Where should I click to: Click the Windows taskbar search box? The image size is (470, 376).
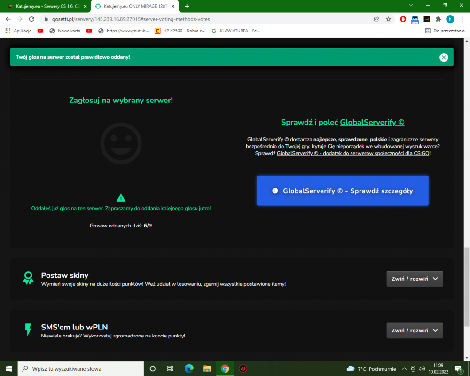pos(81,369)
